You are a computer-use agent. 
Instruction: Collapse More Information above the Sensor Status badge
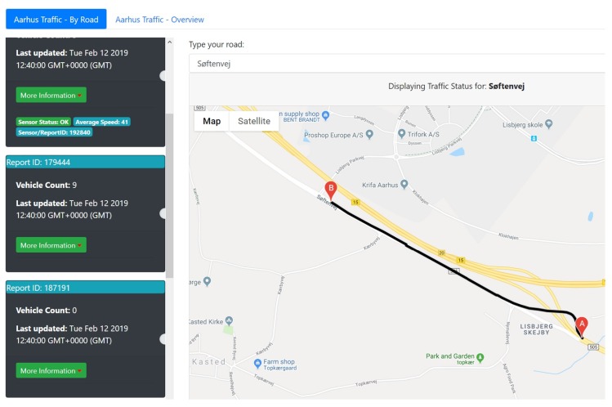tap(51, 95)
